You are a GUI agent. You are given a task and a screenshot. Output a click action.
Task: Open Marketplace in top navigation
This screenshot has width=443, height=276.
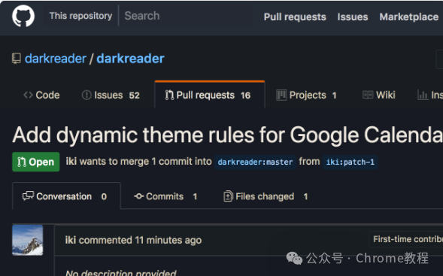409,17
